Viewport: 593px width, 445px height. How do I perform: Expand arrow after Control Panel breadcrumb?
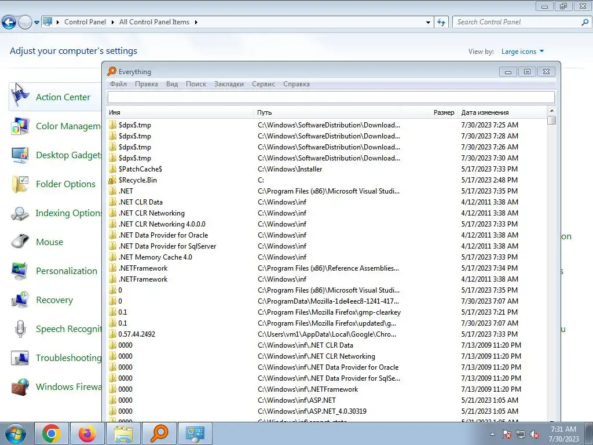tap(113, 22)
